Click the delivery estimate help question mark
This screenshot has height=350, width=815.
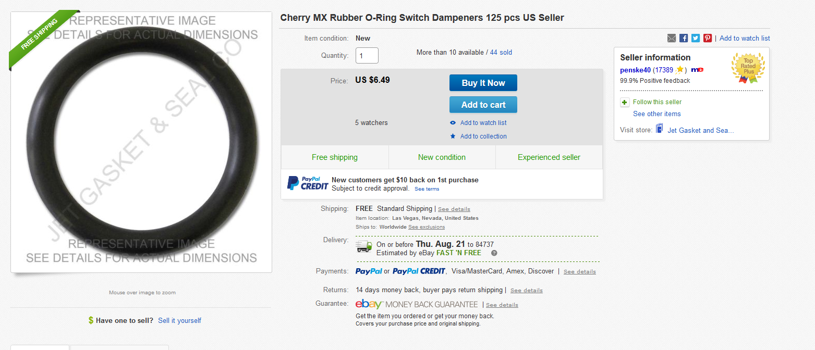point(494,253)
